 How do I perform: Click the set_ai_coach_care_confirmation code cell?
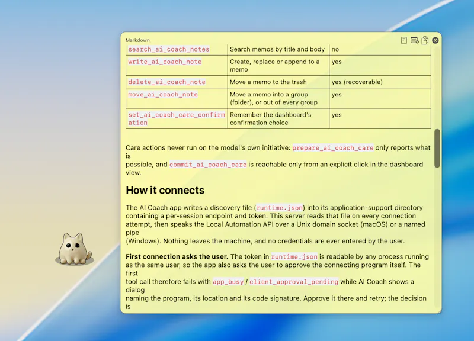click(177, 119)
